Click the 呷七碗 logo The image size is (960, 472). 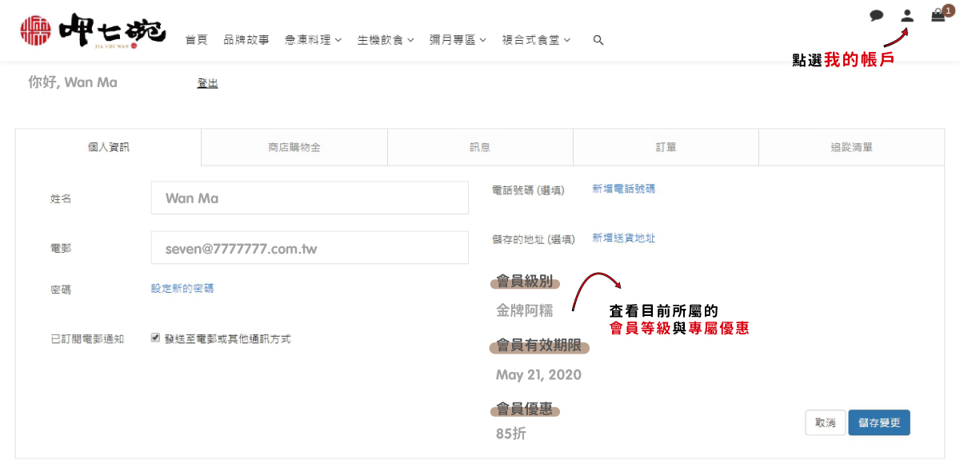pos(92,30)
